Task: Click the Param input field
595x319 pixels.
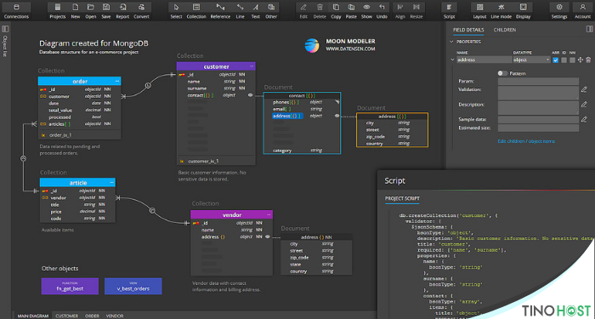Action: 538,82
